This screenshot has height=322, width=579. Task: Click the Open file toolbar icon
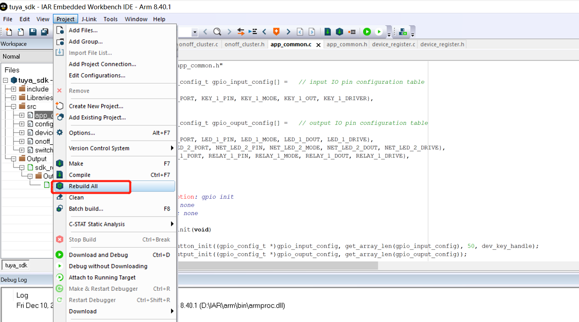(21, 32)
